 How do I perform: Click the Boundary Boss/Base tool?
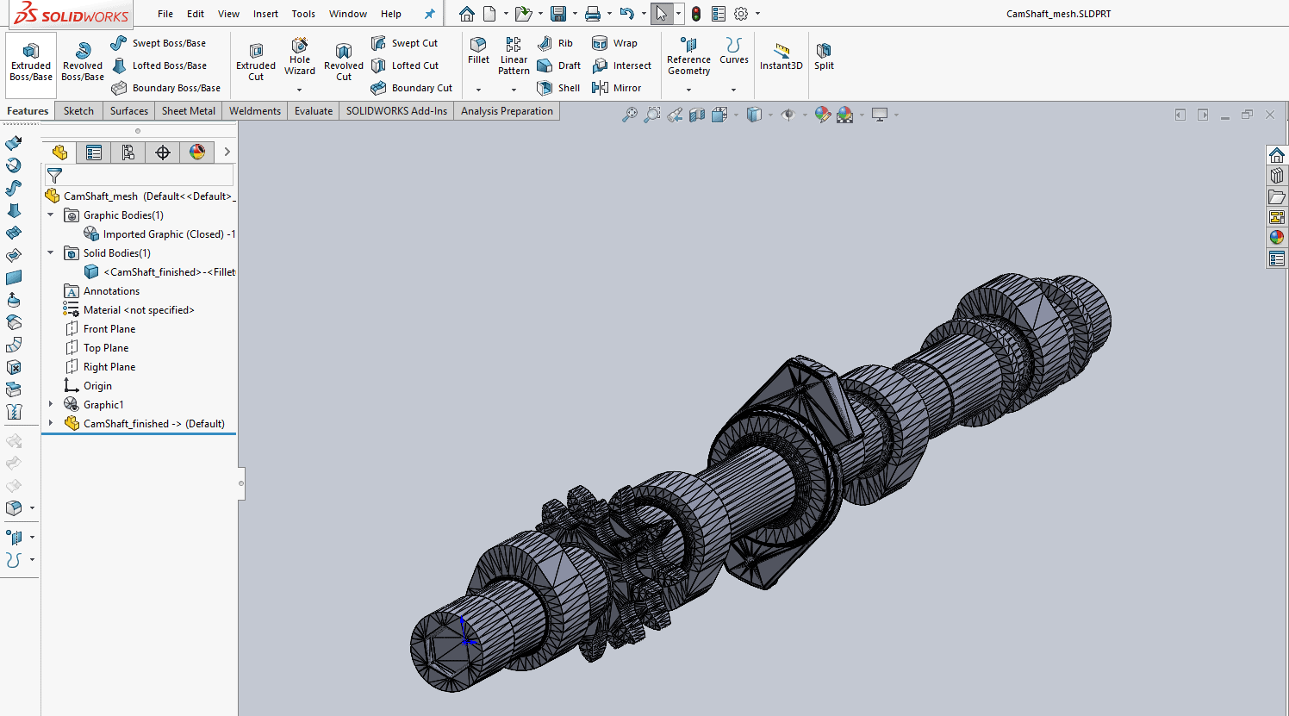point(166,88)
